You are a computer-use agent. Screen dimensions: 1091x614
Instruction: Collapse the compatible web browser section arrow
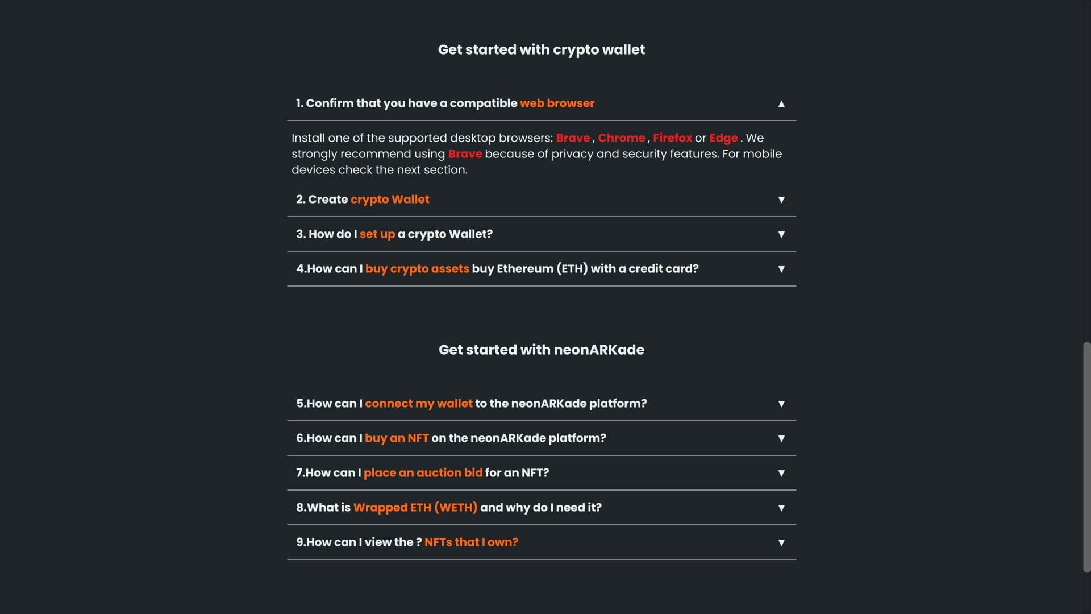pos(781,104)
